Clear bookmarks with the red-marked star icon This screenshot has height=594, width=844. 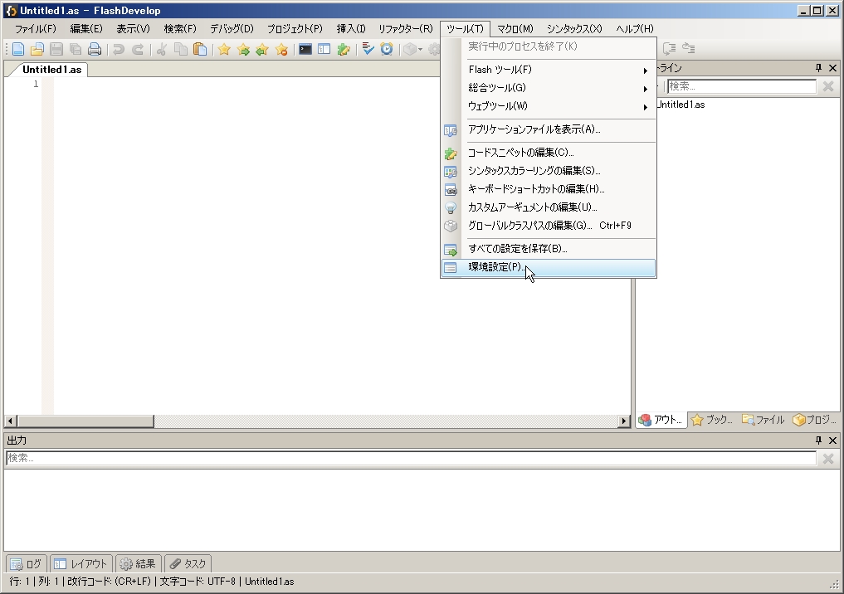coord(281,50)
